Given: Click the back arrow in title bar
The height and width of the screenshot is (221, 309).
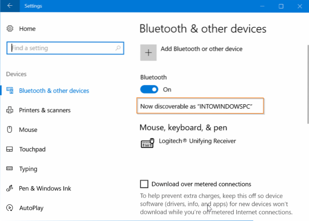Looking at the screenshot, I should coord(10,6).
